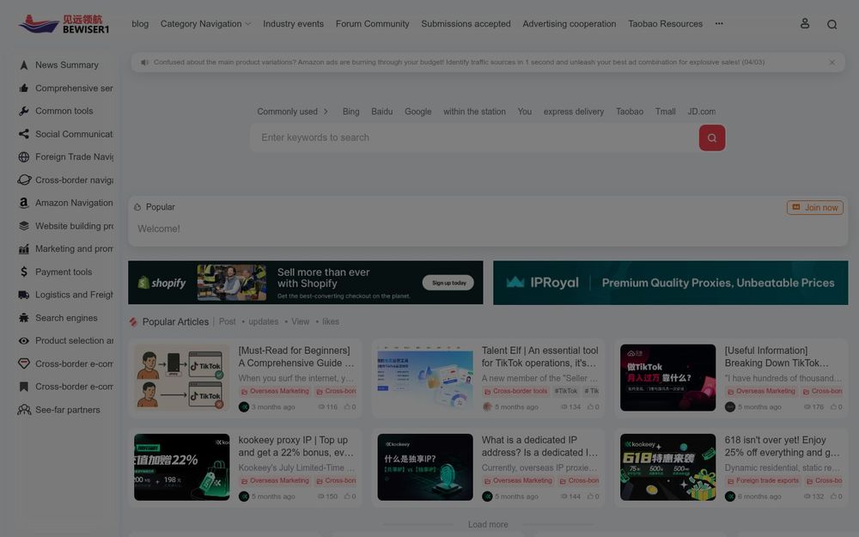Image resolution: width=859 pixels, height=537 pixels.
Task: Sort popular articles by likes
Action: point(331,321)
